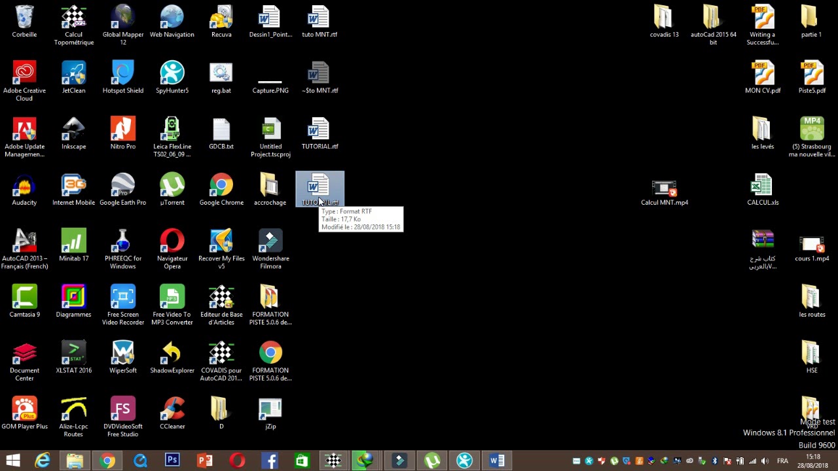This screenshot has height=471, width=838.
Task: Open Leica FlexLine TS02 shortcut
Action: coord(172,137)
